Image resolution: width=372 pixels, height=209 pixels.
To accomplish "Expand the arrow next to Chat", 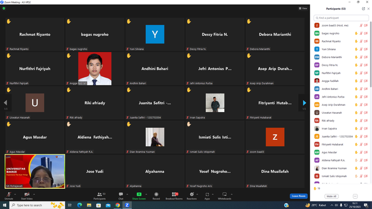I will [x=127, y=194].
